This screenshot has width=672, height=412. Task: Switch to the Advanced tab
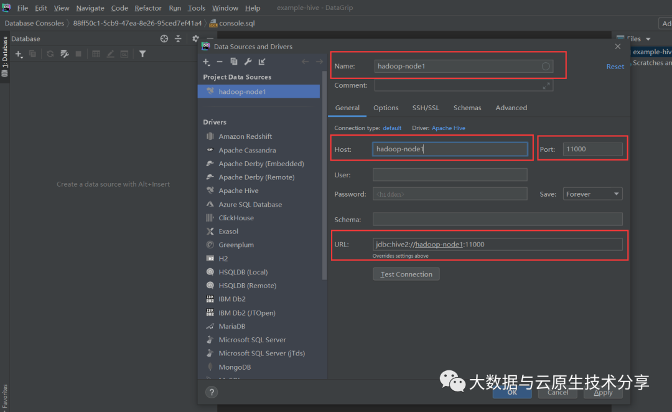click(511, 108)
